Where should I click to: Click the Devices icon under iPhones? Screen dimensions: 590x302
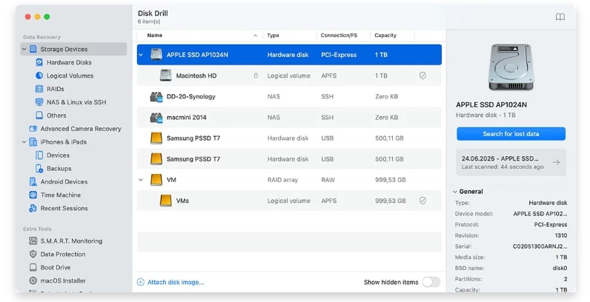39,155
